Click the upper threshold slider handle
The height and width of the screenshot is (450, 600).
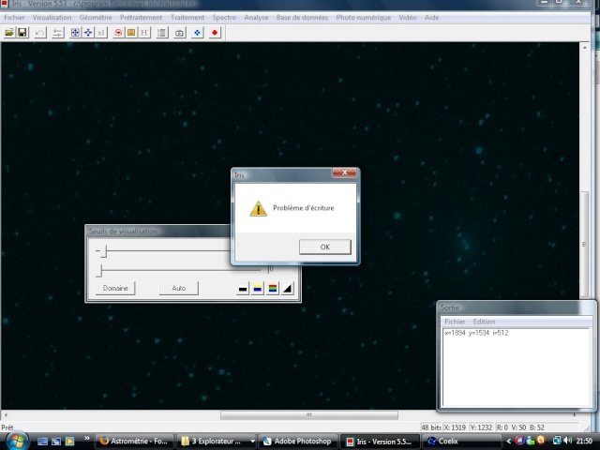pos(104,251)
